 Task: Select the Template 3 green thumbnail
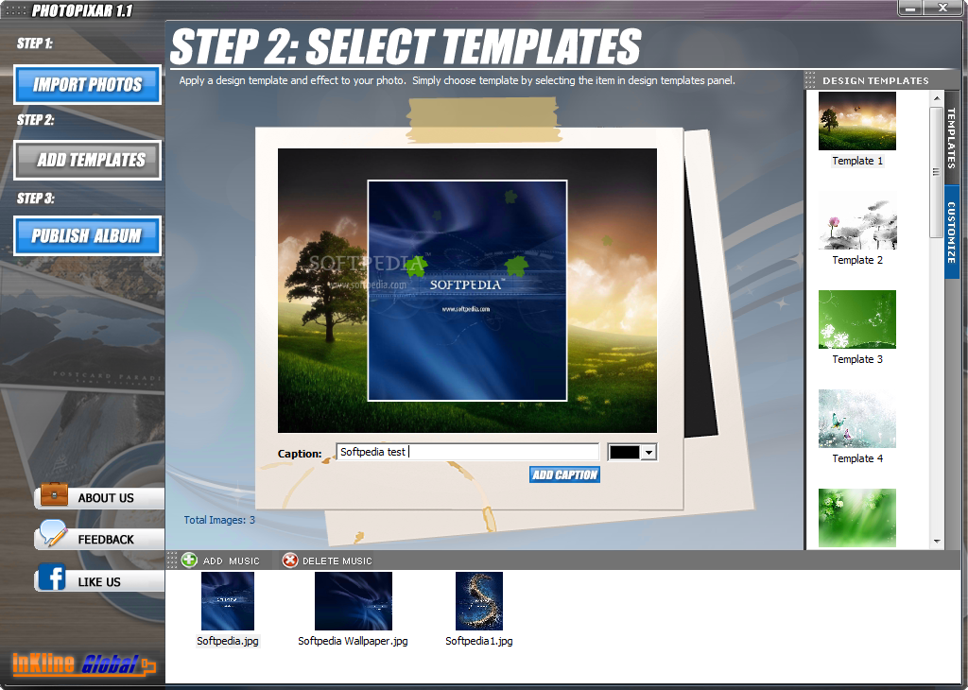(856, 319)
